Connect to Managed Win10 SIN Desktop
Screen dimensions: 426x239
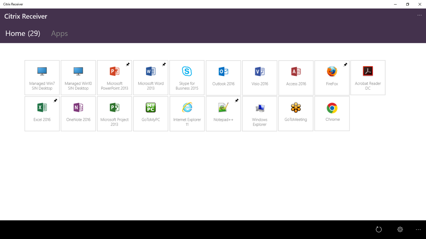pyautogui.click(x=78, y=77)
